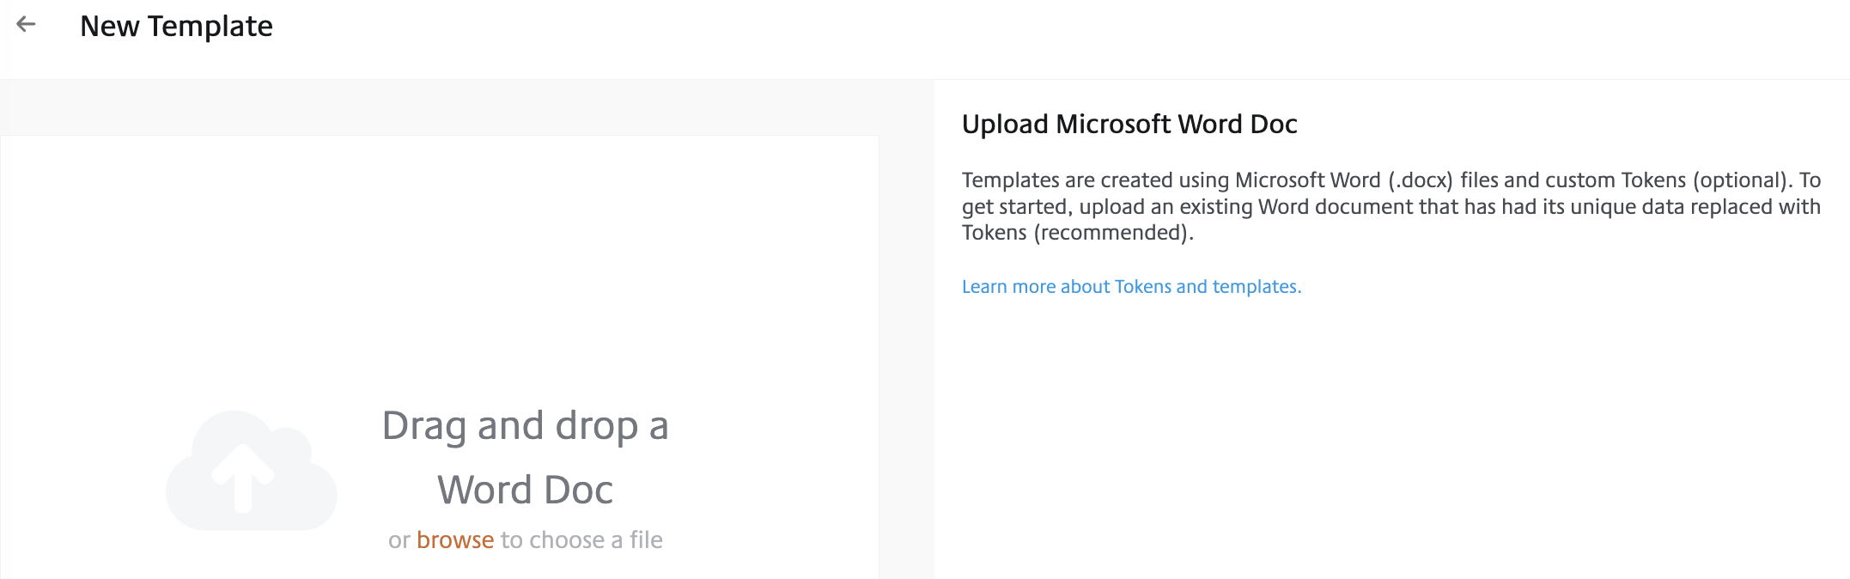Image resolution: width=1850 pixels, height=579 pixels.
Task: Click the cloud upload icon
Action: point(252,470)
